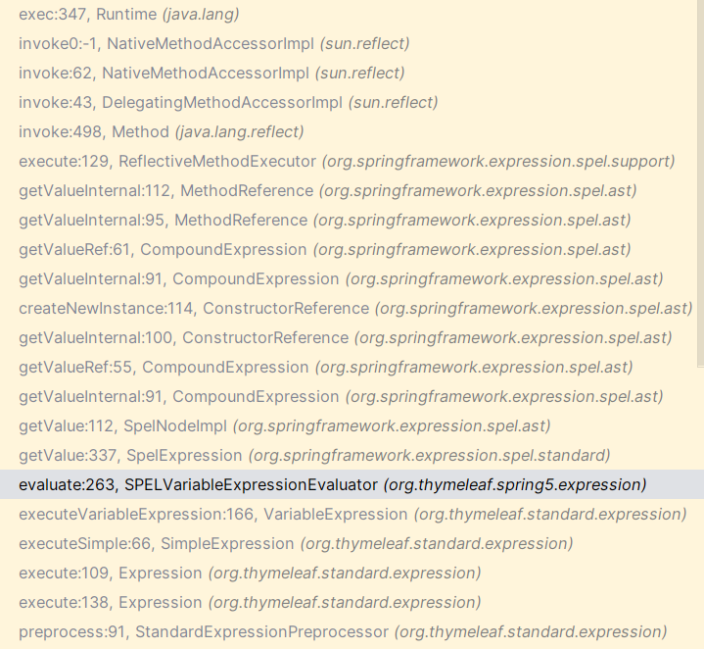Select execute:109 Expression frame
Image resolution: width=704 pixels, height=649 pixels.
[348, 574]
